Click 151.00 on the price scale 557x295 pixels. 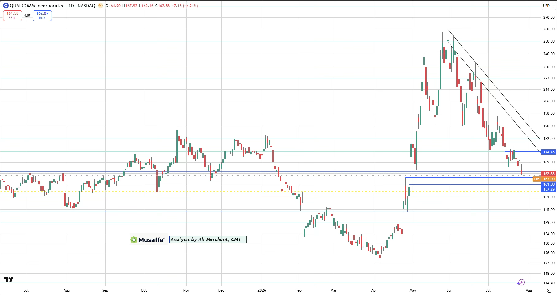click(549, 197)
